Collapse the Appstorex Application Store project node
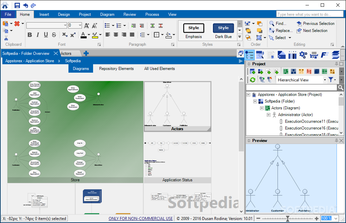The width and height of the screenshot is (346, 223). [x=249, y=95]
